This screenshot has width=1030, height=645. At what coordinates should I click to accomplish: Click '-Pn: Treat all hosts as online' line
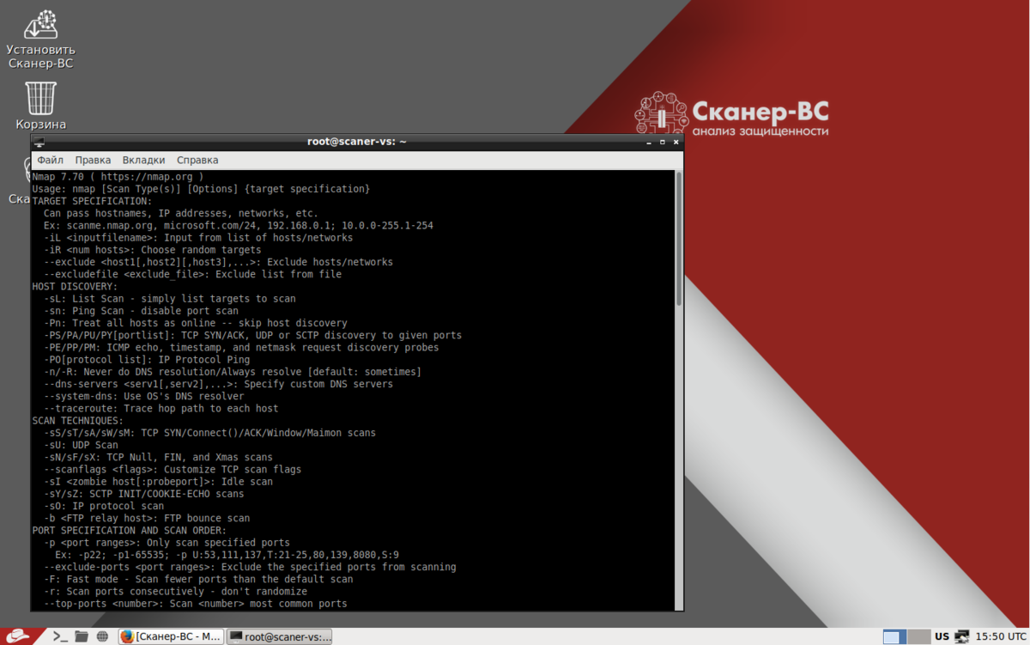point(195,323)
